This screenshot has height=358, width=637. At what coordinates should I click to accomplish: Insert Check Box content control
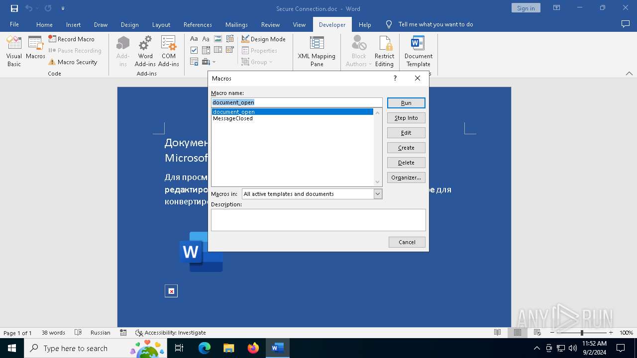[194, 50]
